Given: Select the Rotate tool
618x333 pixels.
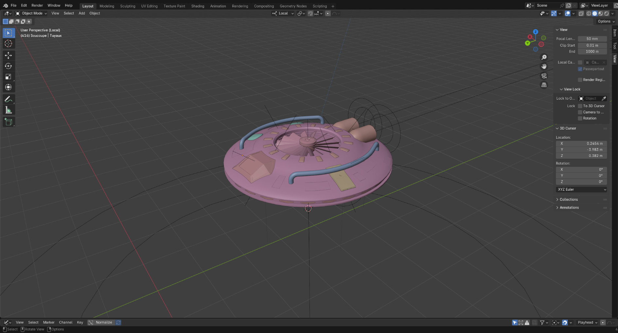Looking at the screenshot, I should point(9,66).
